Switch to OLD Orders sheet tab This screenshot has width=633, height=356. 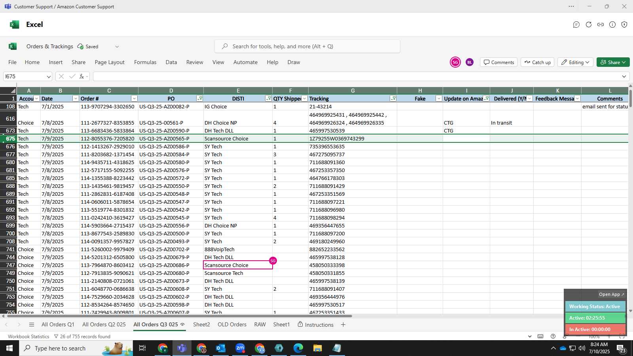click(232, 324)
